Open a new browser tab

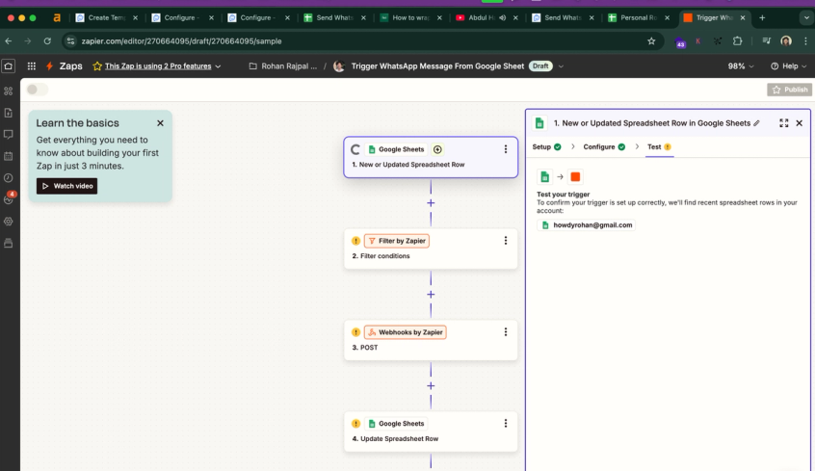tap(762, 17)
